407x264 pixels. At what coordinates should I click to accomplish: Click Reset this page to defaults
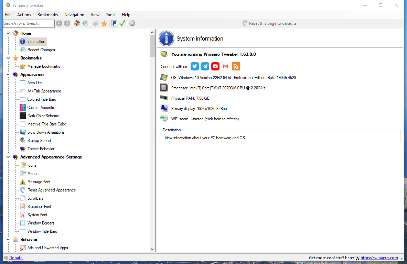(269, 23)
